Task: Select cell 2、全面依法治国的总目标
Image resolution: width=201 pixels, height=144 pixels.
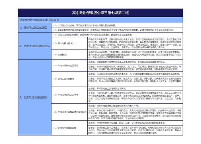Action: 35,46
